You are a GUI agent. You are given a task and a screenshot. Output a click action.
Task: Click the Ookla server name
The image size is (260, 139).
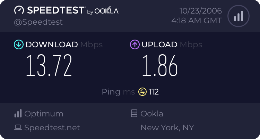(152, 114)
